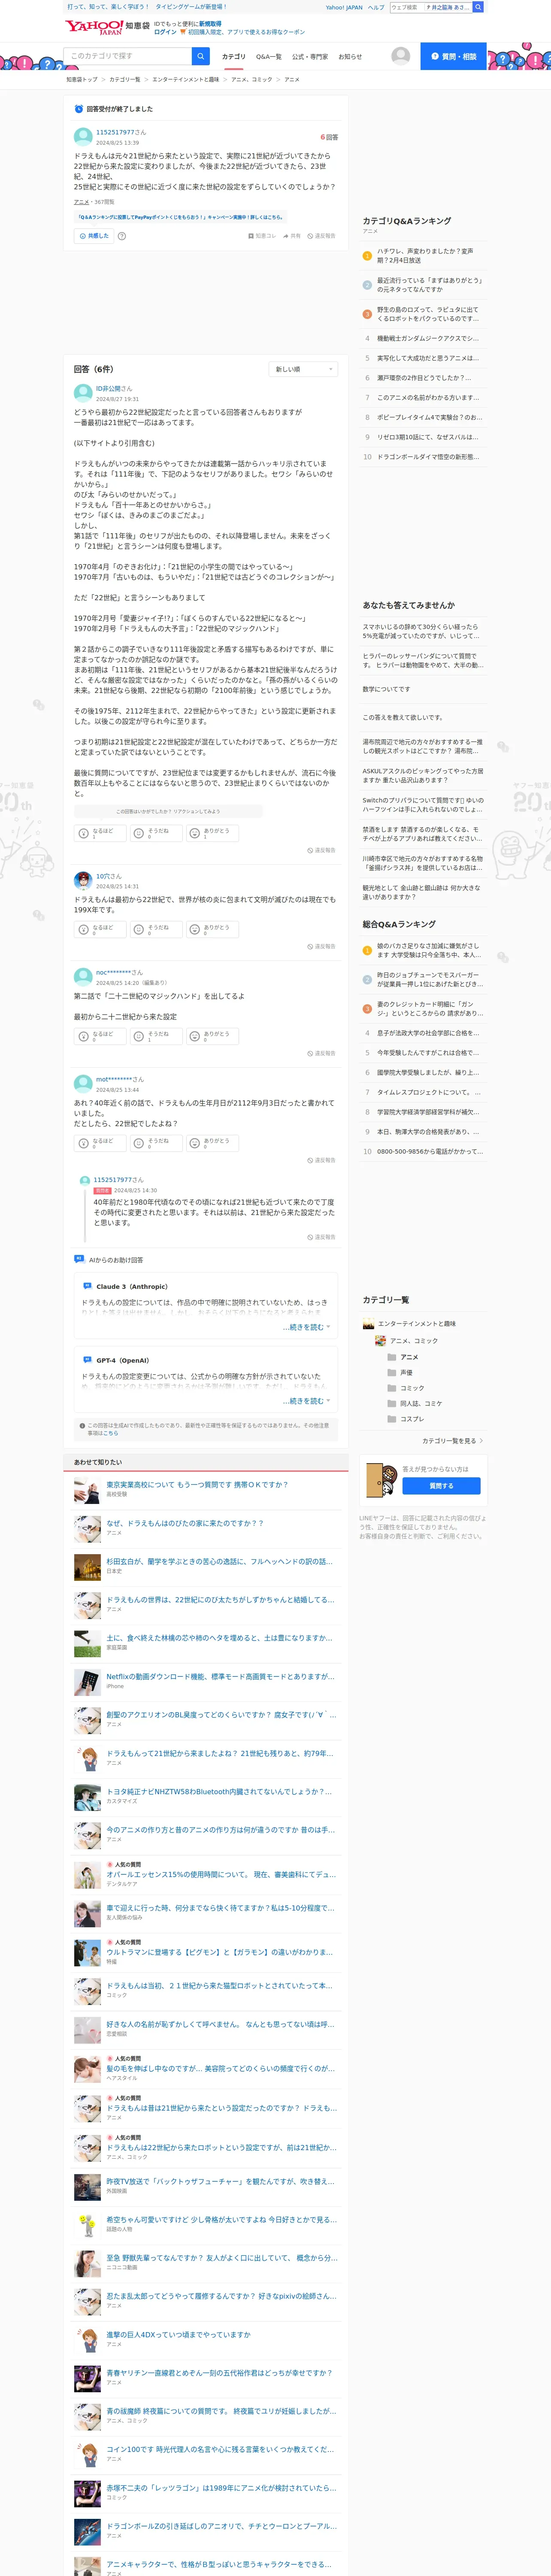Click asker 1152517977 avatar at question top
The width and height of the screenshot is (551, 2576).
(83, 137)
